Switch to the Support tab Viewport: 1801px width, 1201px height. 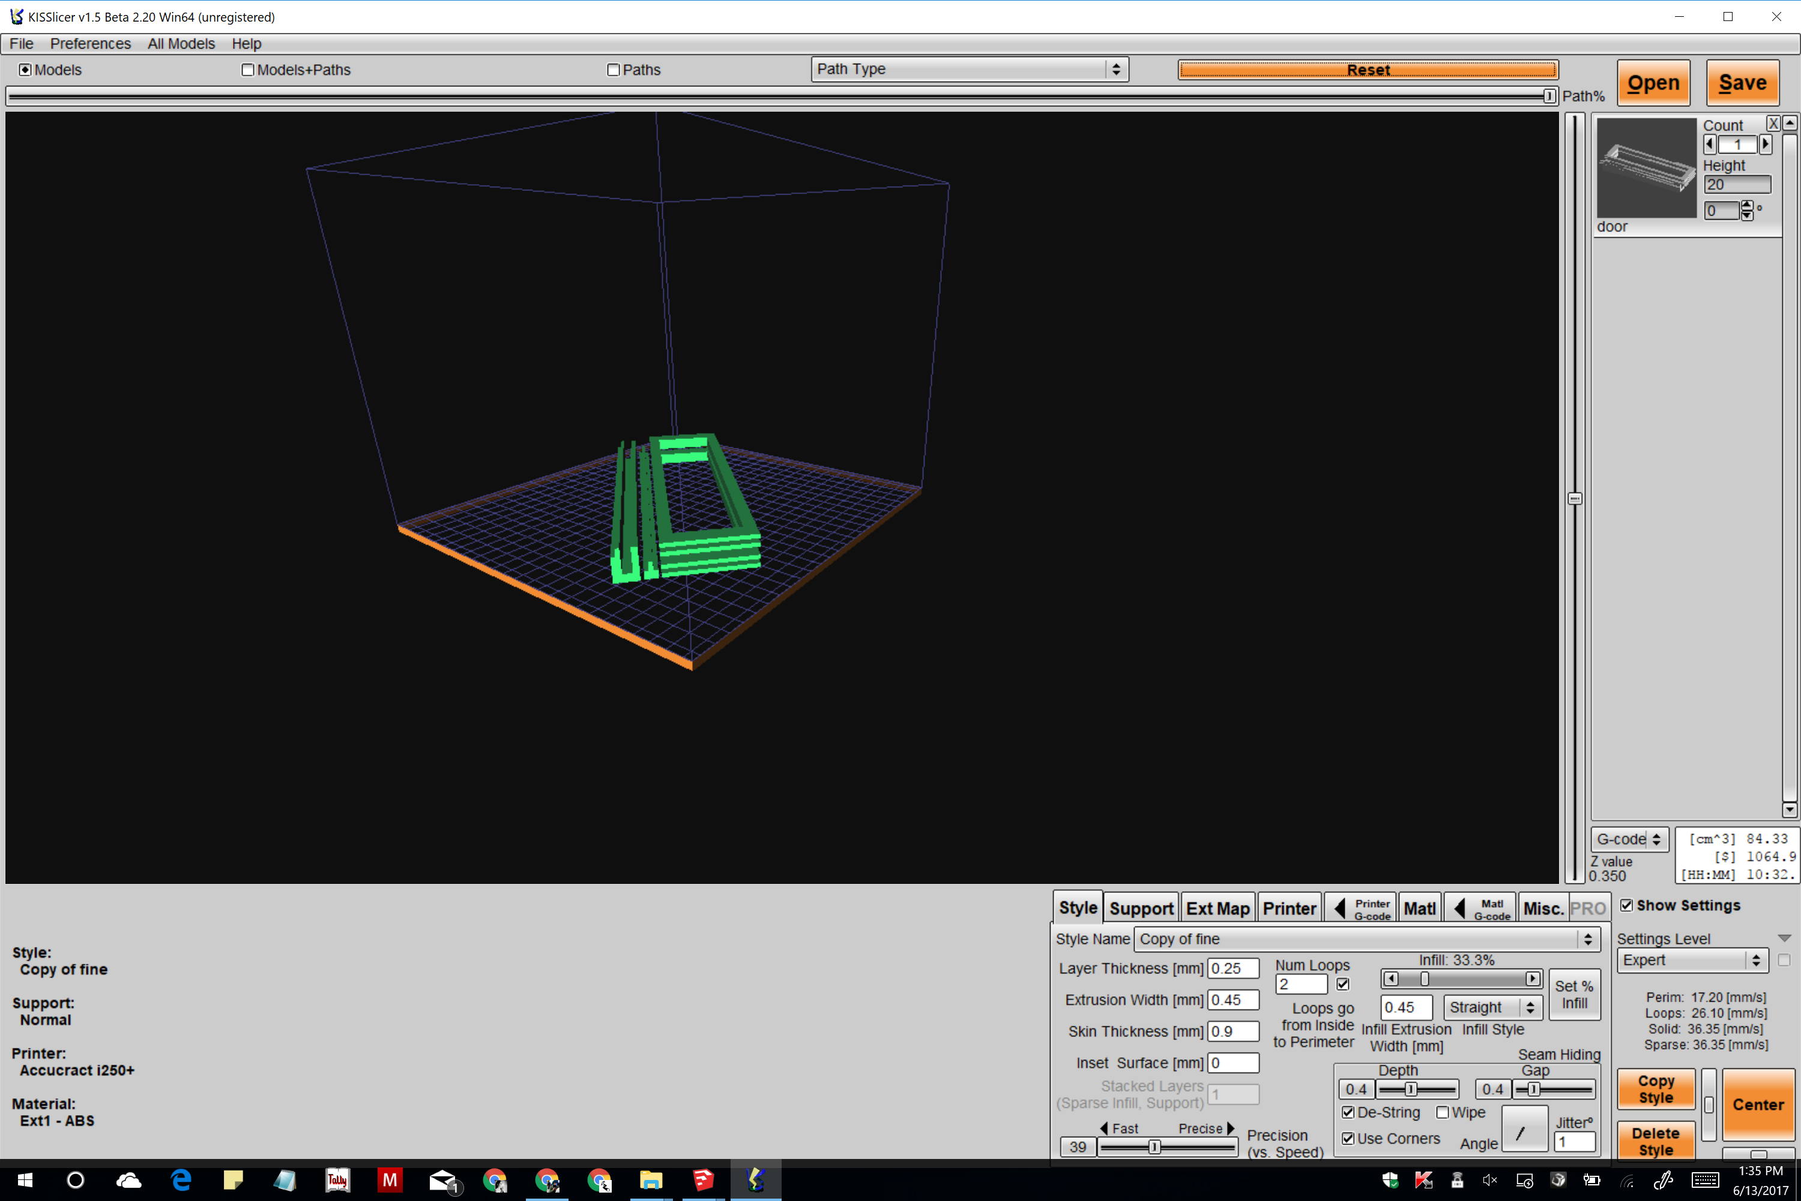coord(1141,907)
